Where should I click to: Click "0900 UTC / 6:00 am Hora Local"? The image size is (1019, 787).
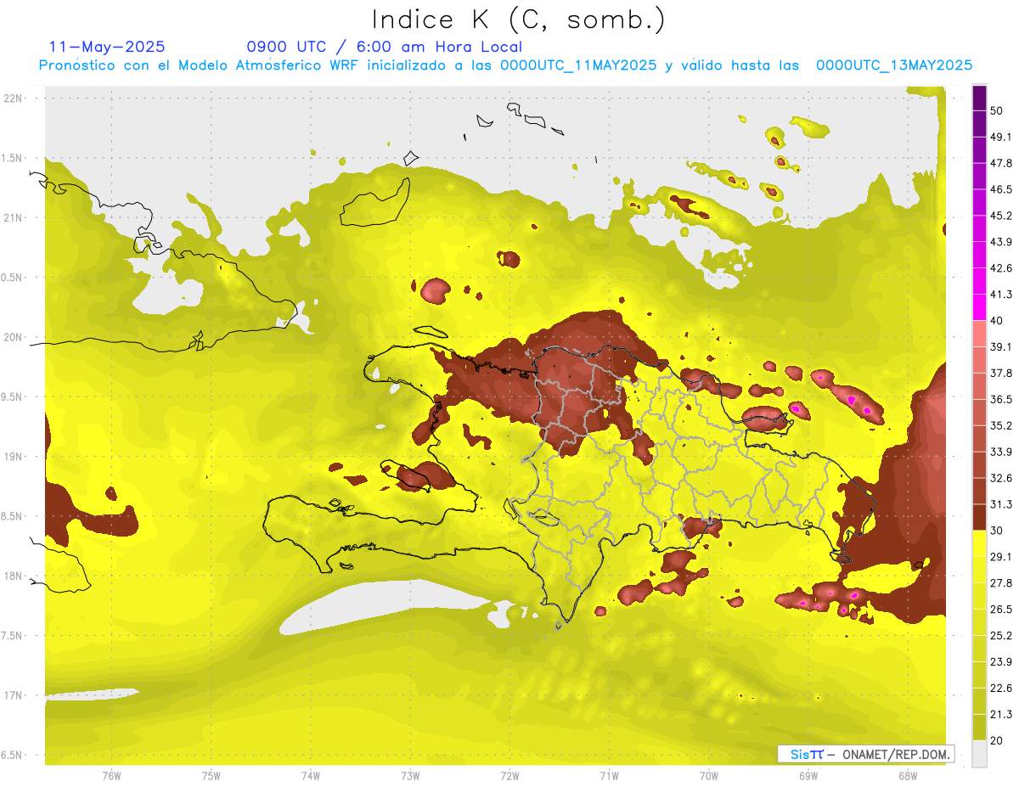coord(384,47)
